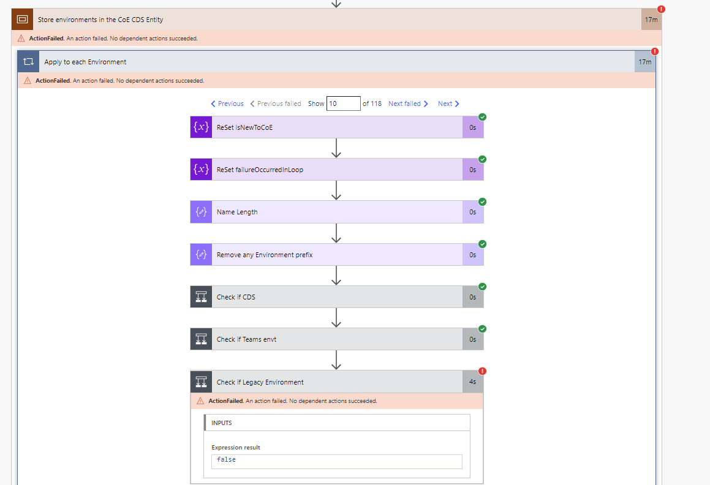Image resolution: width=710 pixels, height=485 pixels.
Task: Click the 0s duration on Check if CDS
Action: [473, 297]
